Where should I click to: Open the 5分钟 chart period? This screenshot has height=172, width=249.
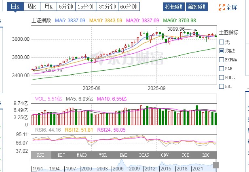(x=65, y=7)
